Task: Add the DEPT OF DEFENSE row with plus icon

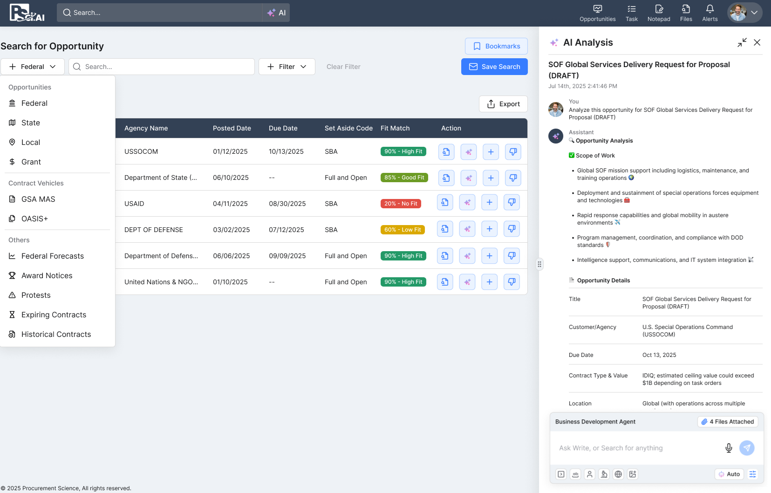Action: point(489,229)
